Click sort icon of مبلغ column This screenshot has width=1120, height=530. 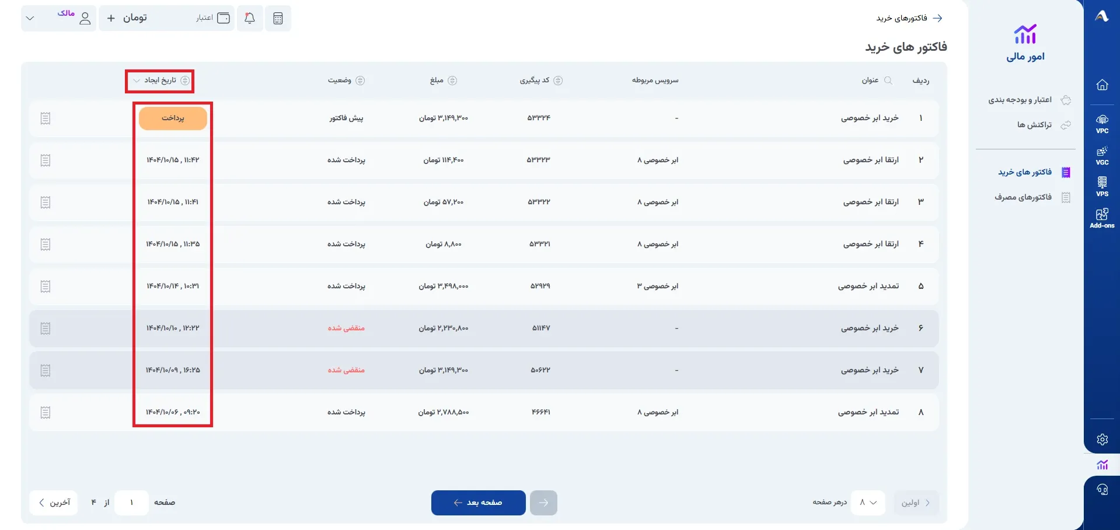point(452,81)
